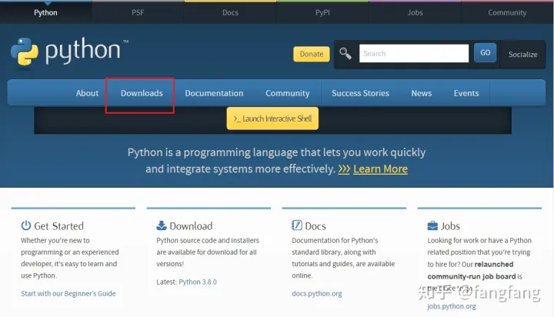
Task: Open the Download section heading
Action: 191,225
